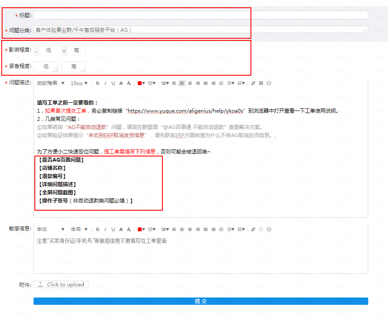The height and width of the screenshot is (319, 388).
Task: Click red text 未收到ERP取消发货信息
Action: click(x=116, y=135)
